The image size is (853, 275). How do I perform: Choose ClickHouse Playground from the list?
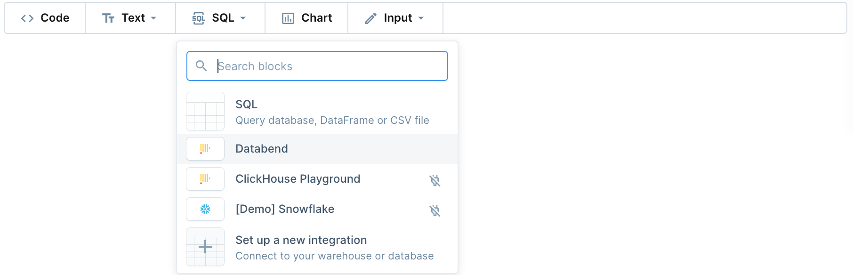coord(317,179)
